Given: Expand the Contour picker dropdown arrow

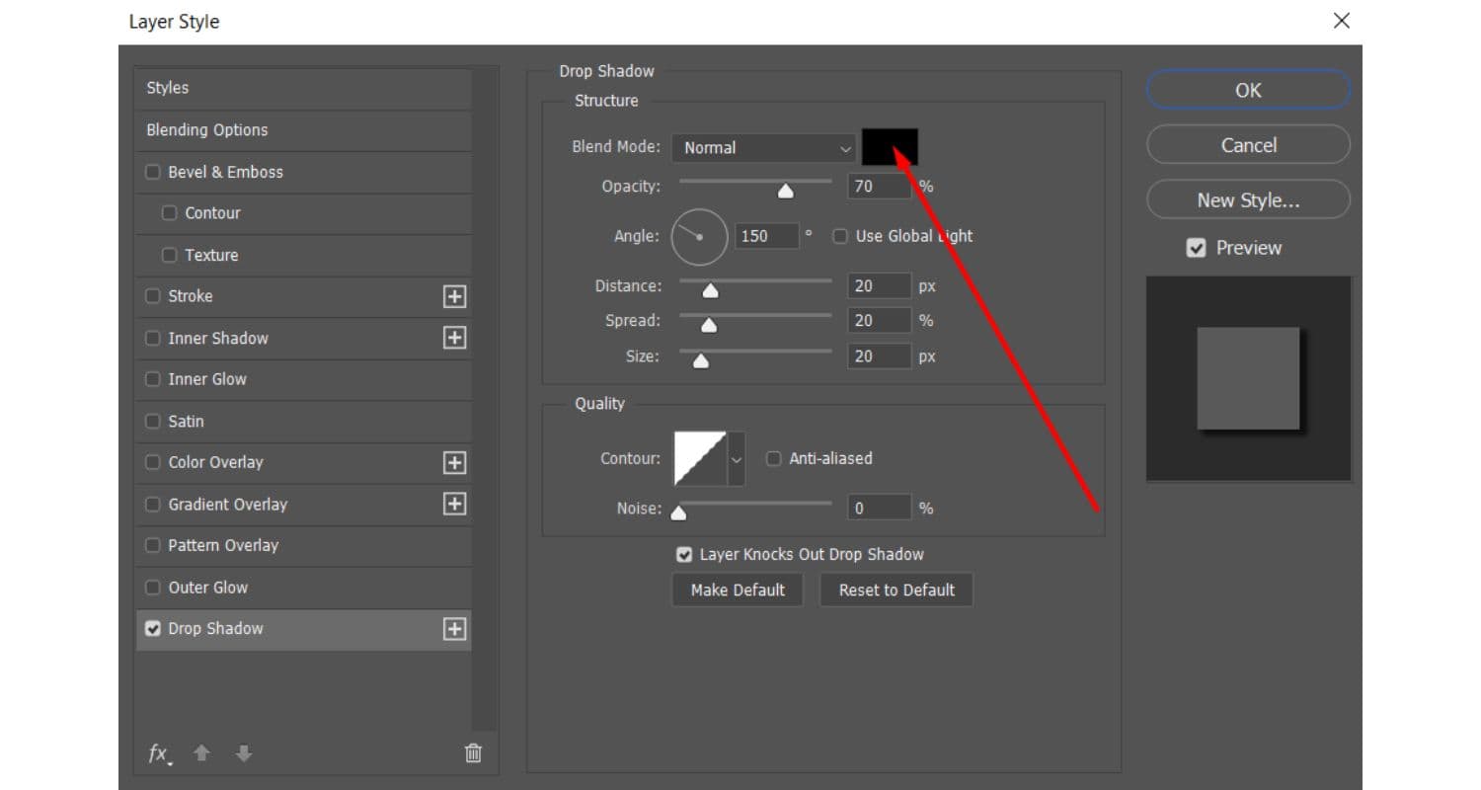Looking at the screenshot, I should [x=736, y=459].
